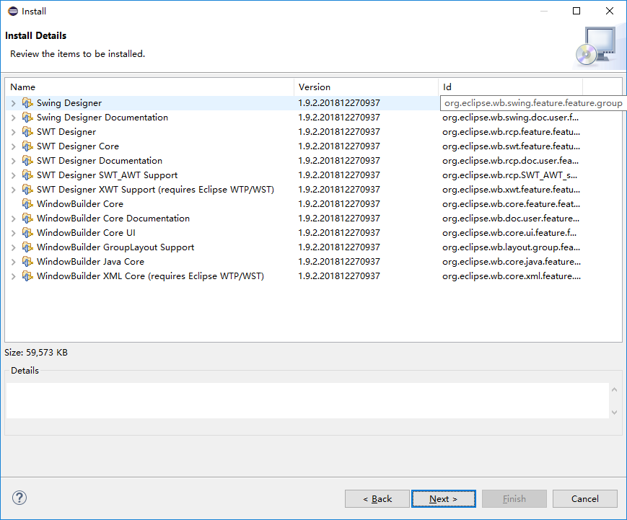Click the Eclipse icon in title bar
The image size is (627, 520).
click(x=13, y=12)
